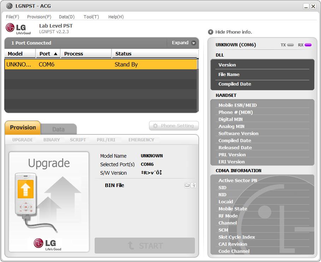Click the START button
Image resolution: width=321 pixels, height=262 pixels.
click(145, 245)
